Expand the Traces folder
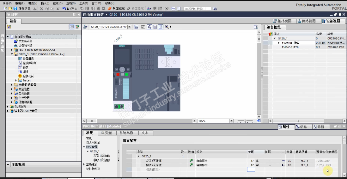The height and width of the screenshot is (179, 347). (x=16, y=80)
